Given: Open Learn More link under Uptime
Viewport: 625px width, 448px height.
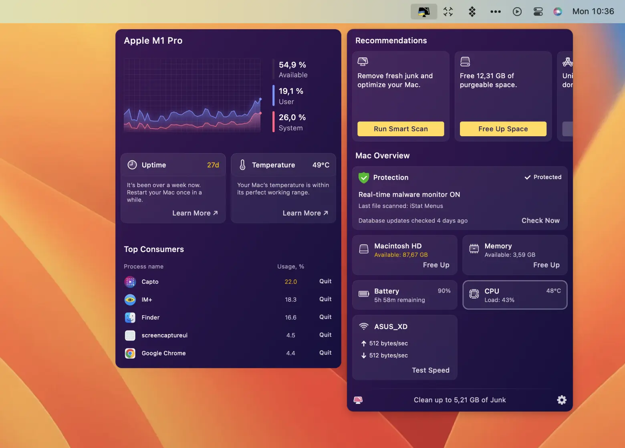Looking at the screenshot, I should [x=195, y=213].
